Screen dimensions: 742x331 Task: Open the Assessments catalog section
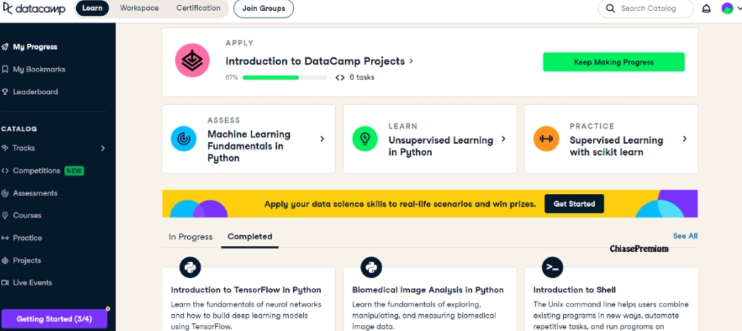tap(37, 193)
